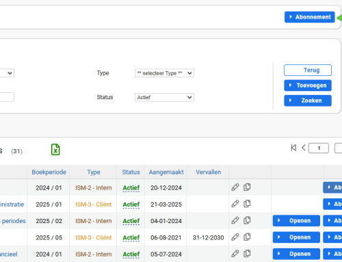Click Boekperiode cell '2025 / 05'
342x262 pixels.
pyautogui.click(x=49, y=237)
